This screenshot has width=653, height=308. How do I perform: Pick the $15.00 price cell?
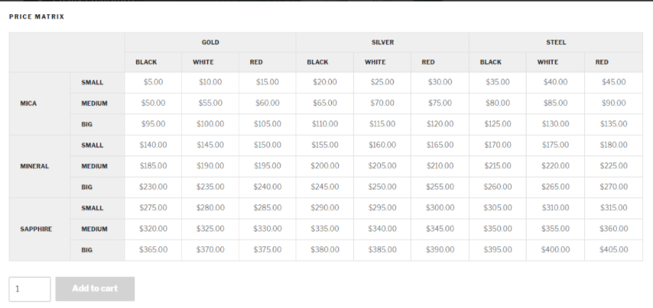267,82
